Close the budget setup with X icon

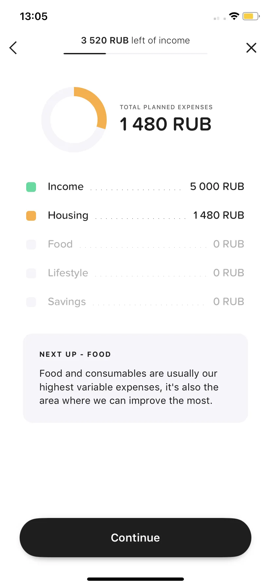251,48
